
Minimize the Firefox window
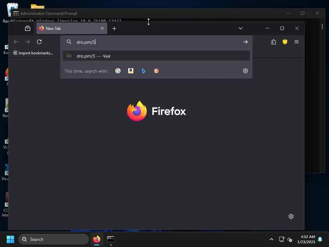[x=267, y=28]
